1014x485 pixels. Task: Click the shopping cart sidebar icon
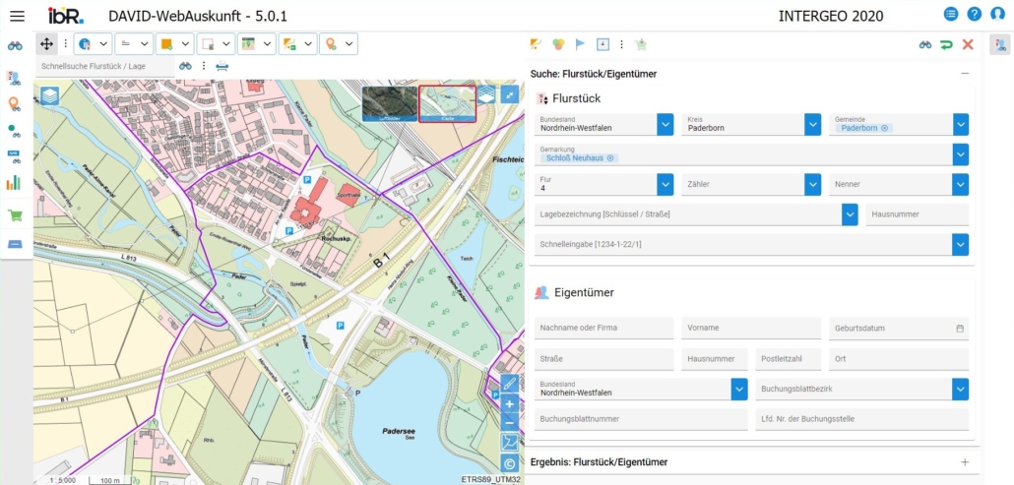coord(15,214)
